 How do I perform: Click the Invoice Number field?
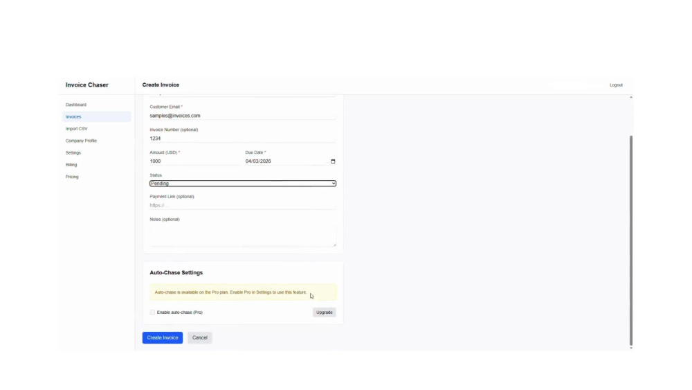coord(242,139)
